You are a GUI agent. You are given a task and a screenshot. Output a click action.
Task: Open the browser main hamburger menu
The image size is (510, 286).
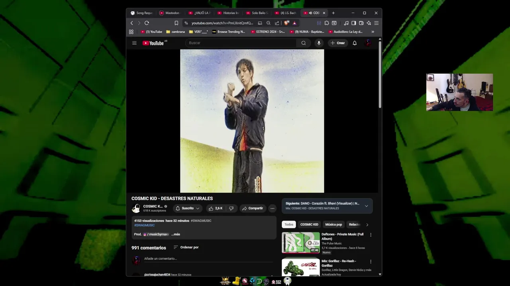(376, 23)
